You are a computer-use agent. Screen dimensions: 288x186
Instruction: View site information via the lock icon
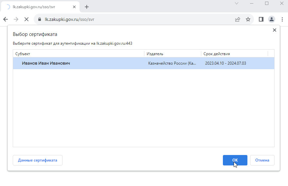click(x=40, y=19)
